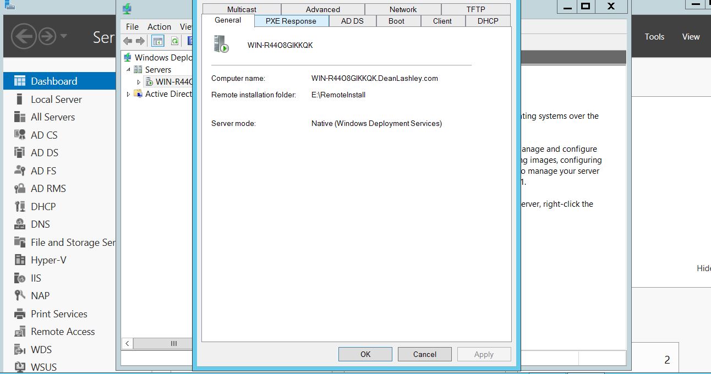This screenshot has height=374, width=711.
Task: Go back using WDS console toolbar arrow
Action: (x=128, y=41)
